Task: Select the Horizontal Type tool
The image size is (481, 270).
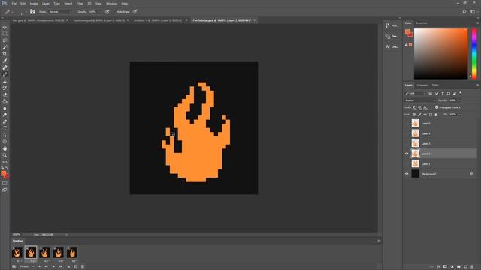Action: pos(5,128)
